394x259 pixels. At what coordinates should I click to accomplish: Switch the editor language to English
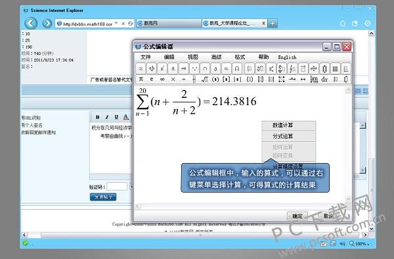tap(287, 57)
